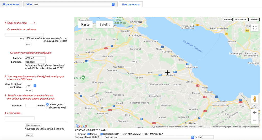Click the Move button

[29, 90]
